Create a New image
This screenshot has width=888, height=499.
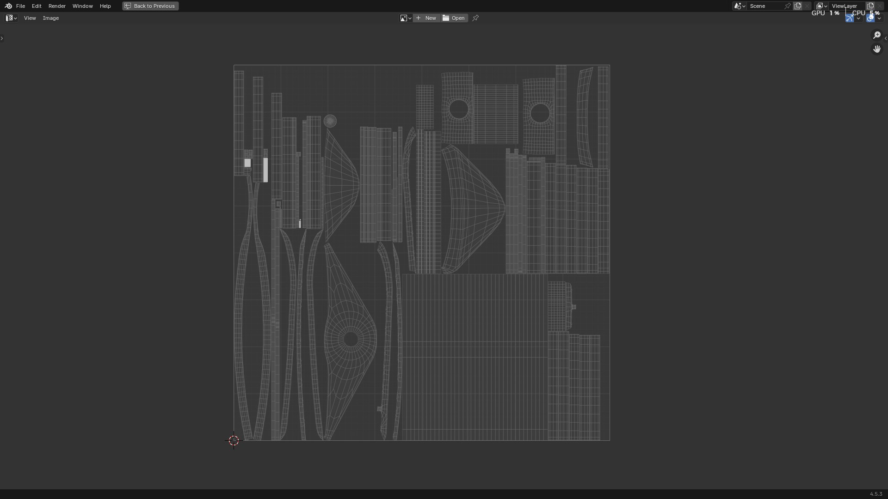click(426, 18)
